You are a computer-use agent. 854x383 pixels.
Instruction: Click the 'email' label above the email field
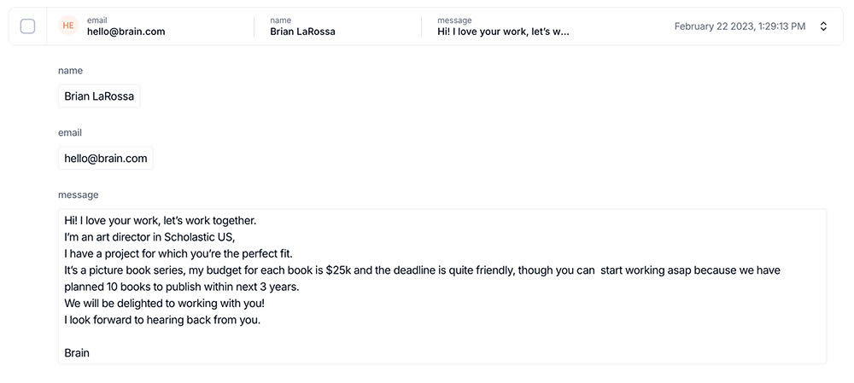70,133
